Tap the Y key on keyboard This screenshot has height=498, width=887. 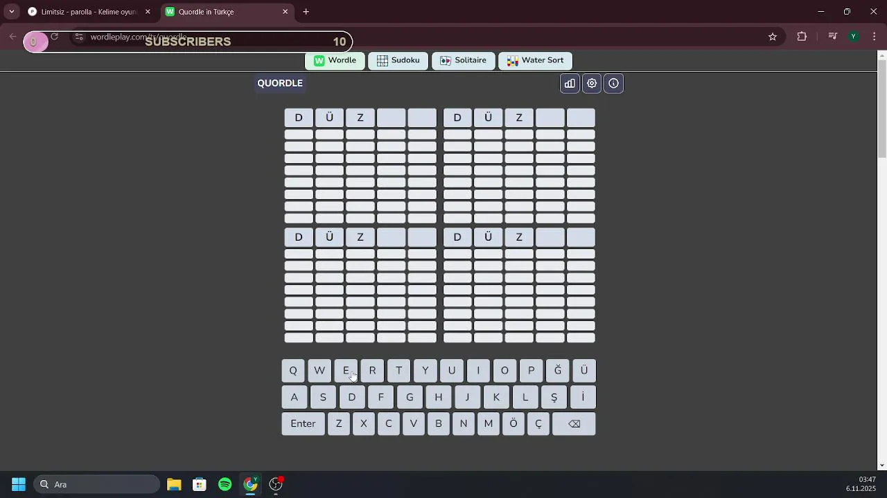[425, 371]
